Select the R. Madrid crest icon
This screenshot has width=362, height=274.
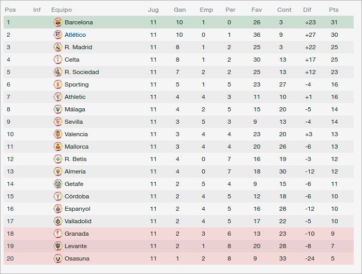(58, 47)
